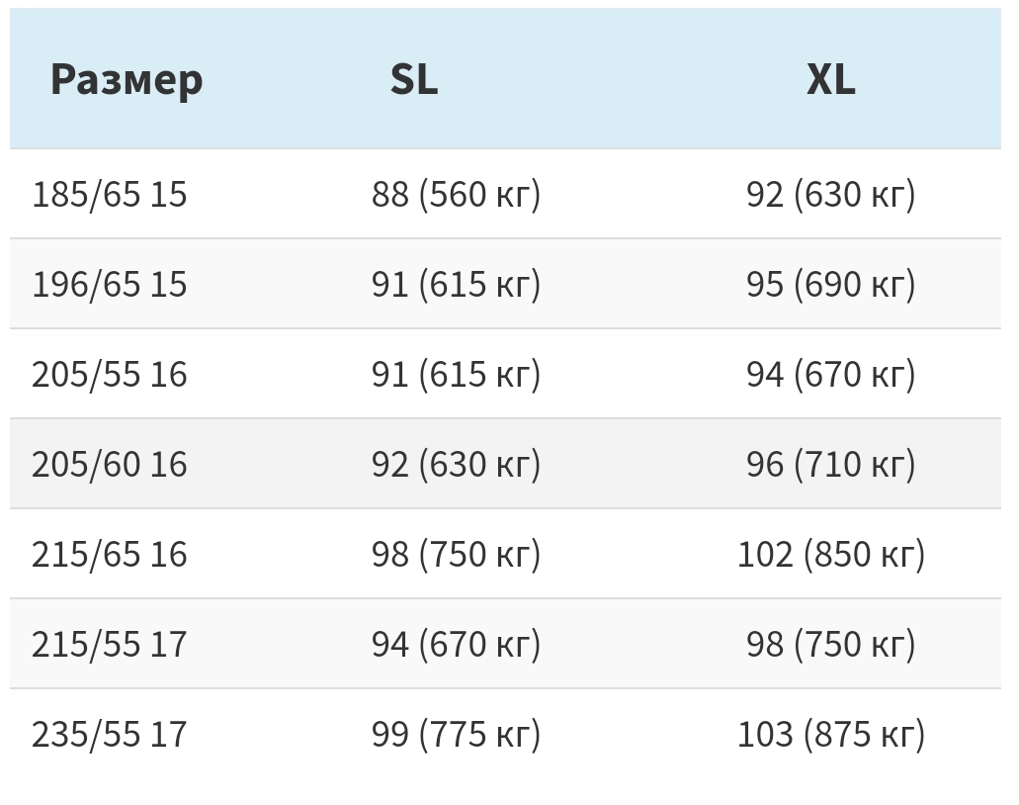Screen dimensions: 1019x805
Task: Select the 196/65 15 size cell
Action: pos(110,284)
